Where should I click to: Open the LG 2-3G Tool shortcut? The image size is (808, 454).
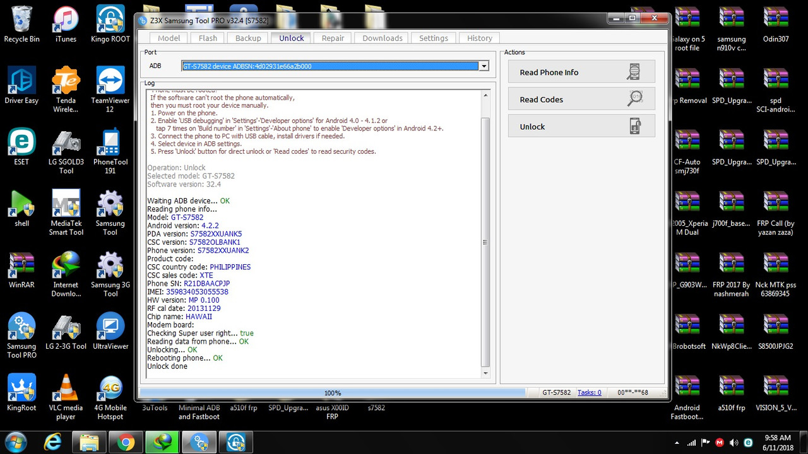66,332
